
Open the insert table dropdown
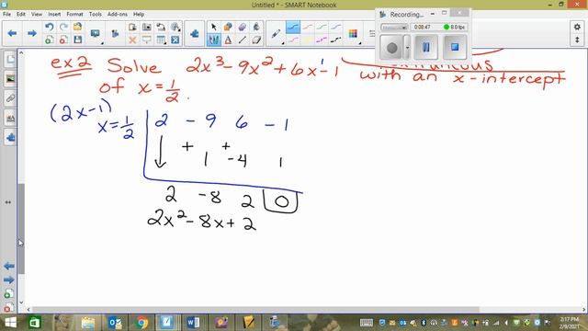[x=162, y=40]
